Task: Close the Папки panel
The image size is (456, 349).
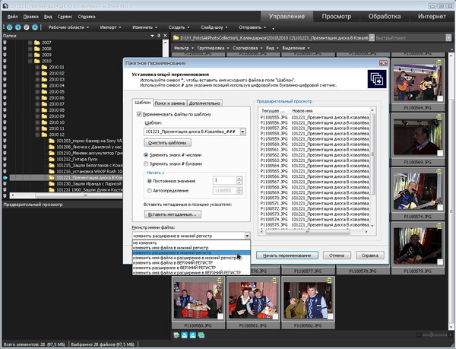Action: (x=165, y=36)
